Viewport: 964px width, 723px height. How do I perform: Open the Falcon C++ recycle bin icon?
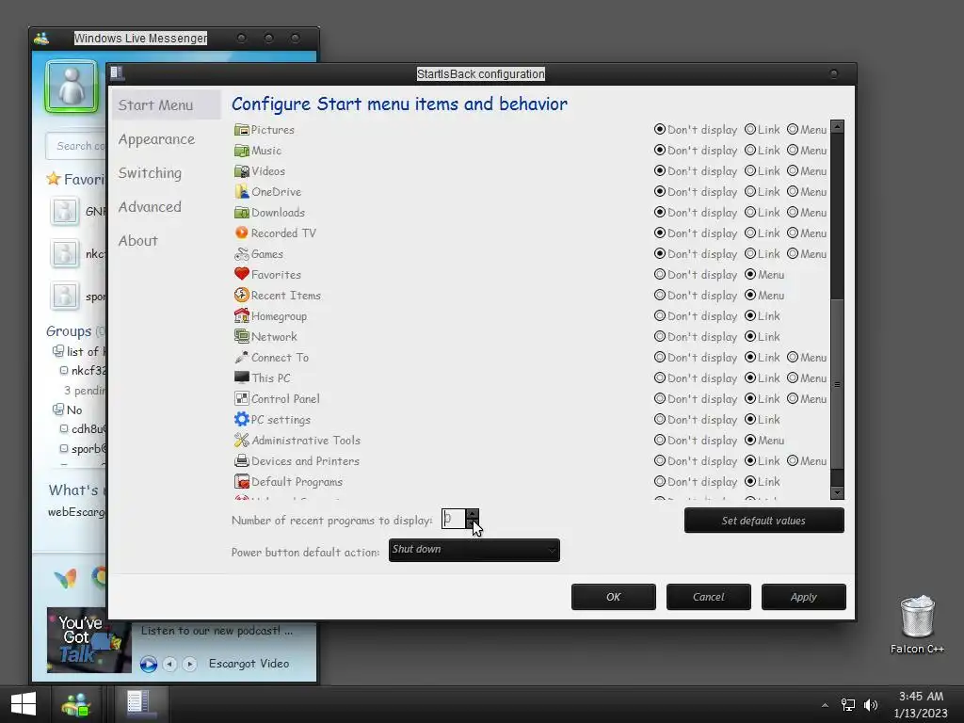[x=917, y=617]
